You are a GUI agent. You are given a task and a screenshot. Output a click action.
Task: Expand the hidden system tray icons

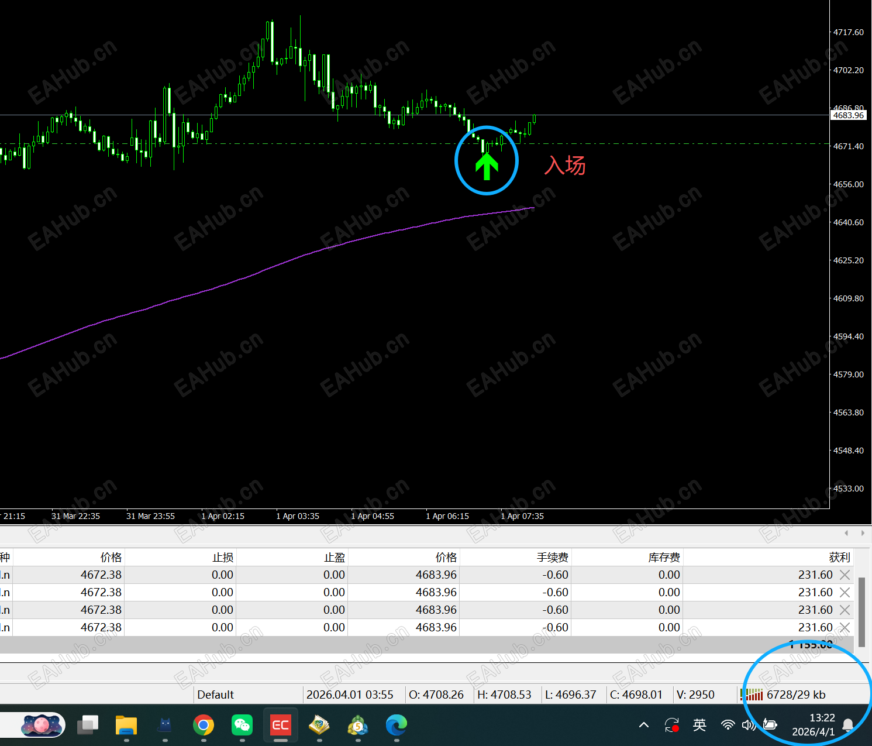pos(644,726)
